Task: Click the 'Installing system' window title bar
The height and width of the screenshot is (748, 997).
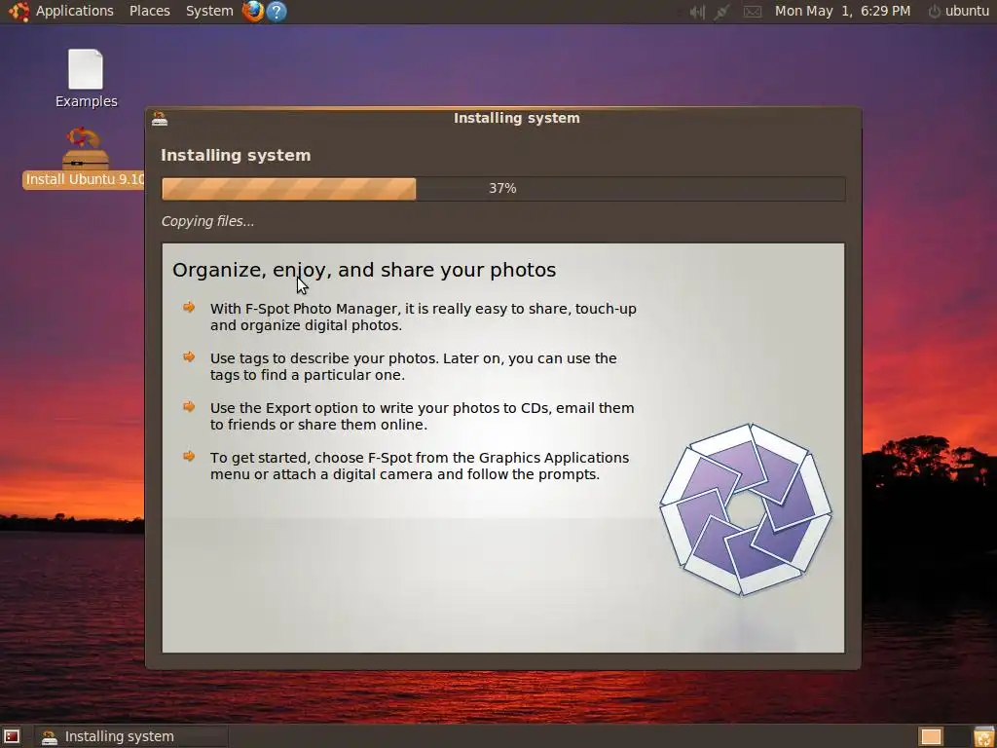Action: point(503,118)
